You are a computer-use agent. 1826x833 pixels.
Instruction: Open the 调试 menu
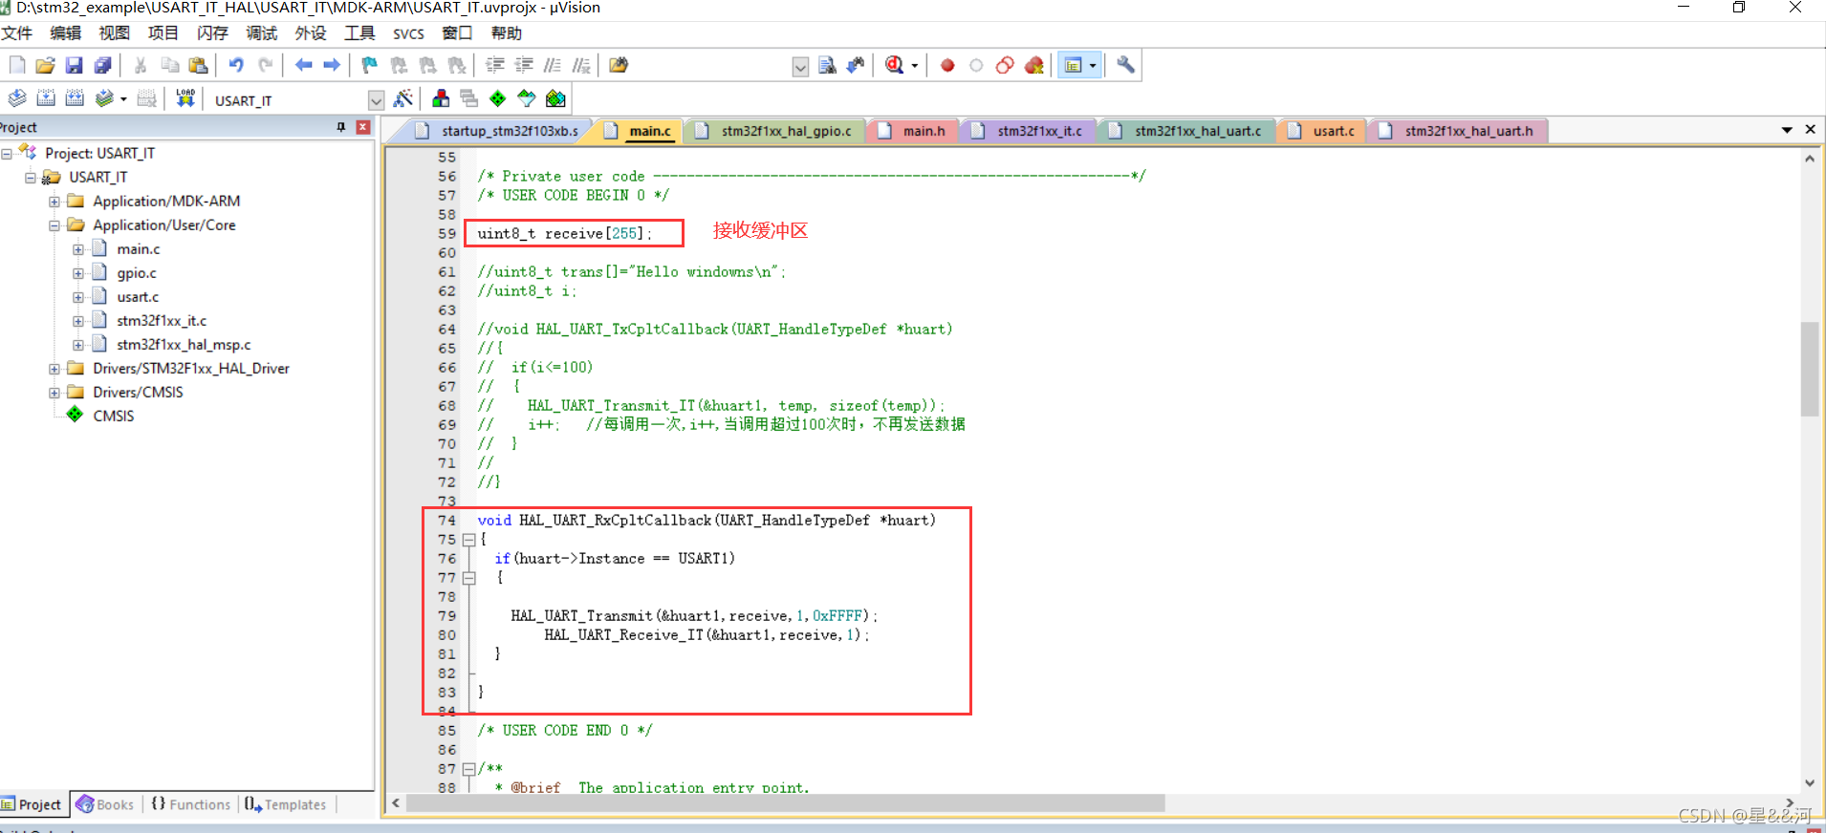coord(261,33)
